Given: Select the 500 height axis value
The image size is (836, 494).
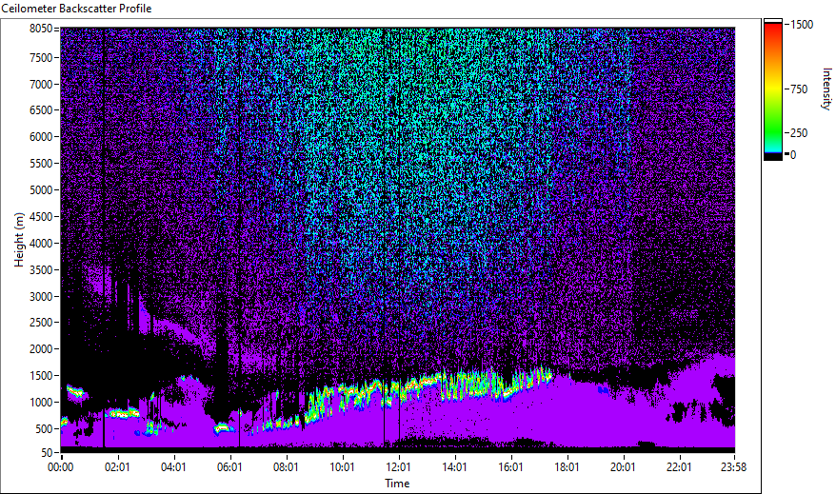Looking at the screenshot, I should tap(44, 429).
